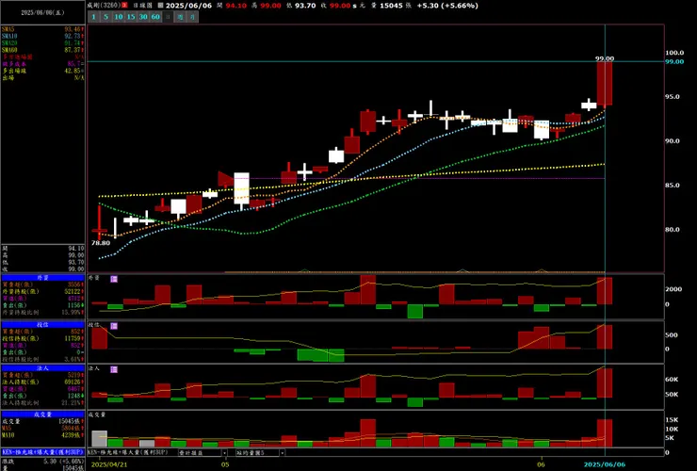The height and width of the screenshot is (471, 697).
Task: Click the 外資 percentage row showing 15.99%
Action: (42, 312)
